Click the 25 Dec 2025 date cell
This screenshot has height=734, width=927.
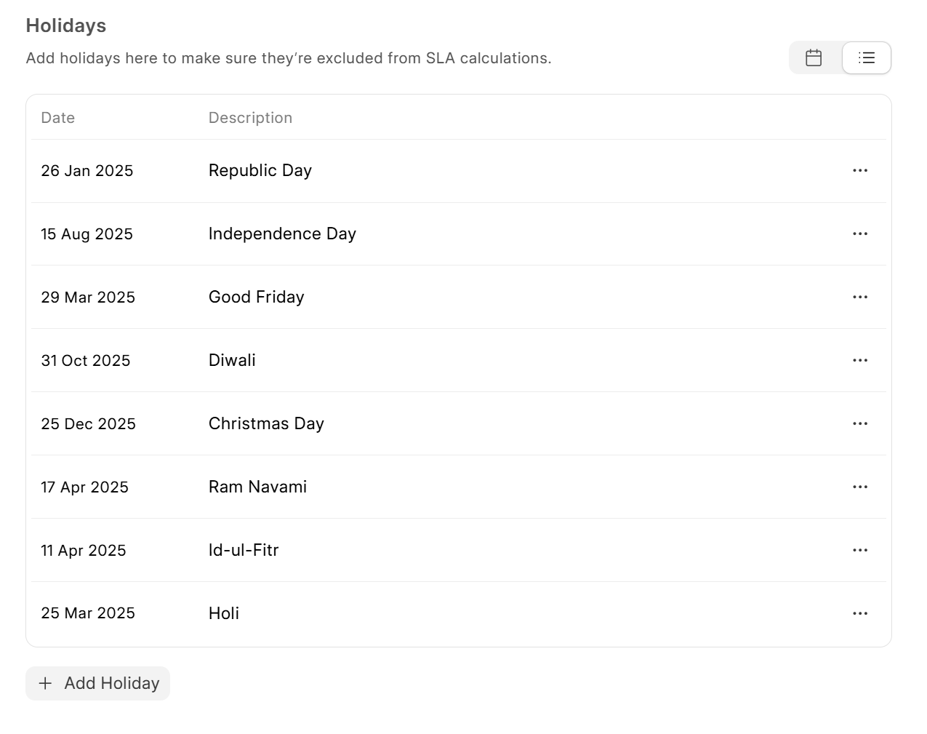tap(88, 423)
